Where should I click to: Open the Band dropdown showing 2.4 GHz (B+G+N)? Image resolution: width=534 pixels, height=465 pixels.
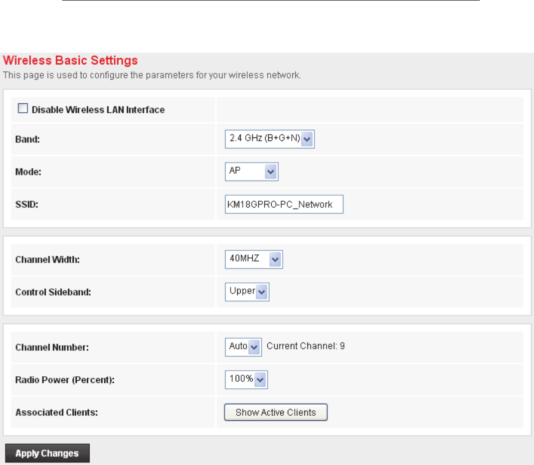pos(270,139)
